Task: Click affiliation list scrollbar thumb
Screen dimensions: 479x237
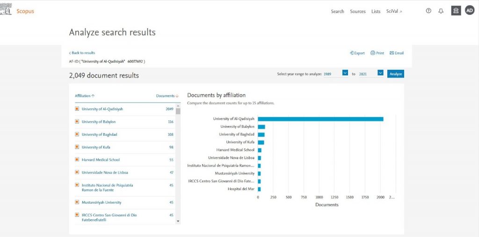Action: click(x=178, y=111)
